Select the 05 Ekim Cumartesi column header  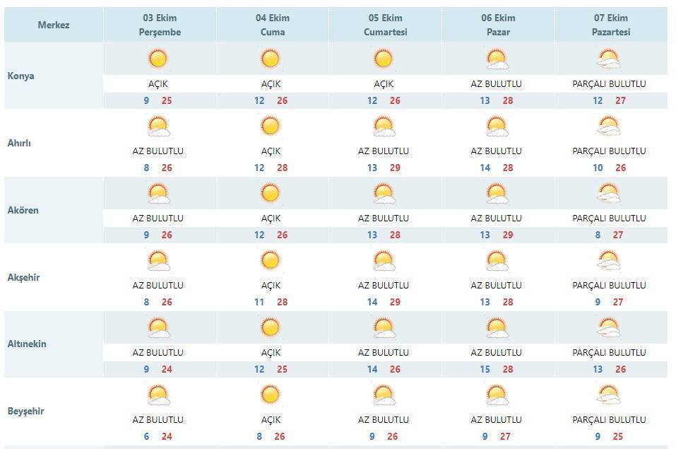384,25
